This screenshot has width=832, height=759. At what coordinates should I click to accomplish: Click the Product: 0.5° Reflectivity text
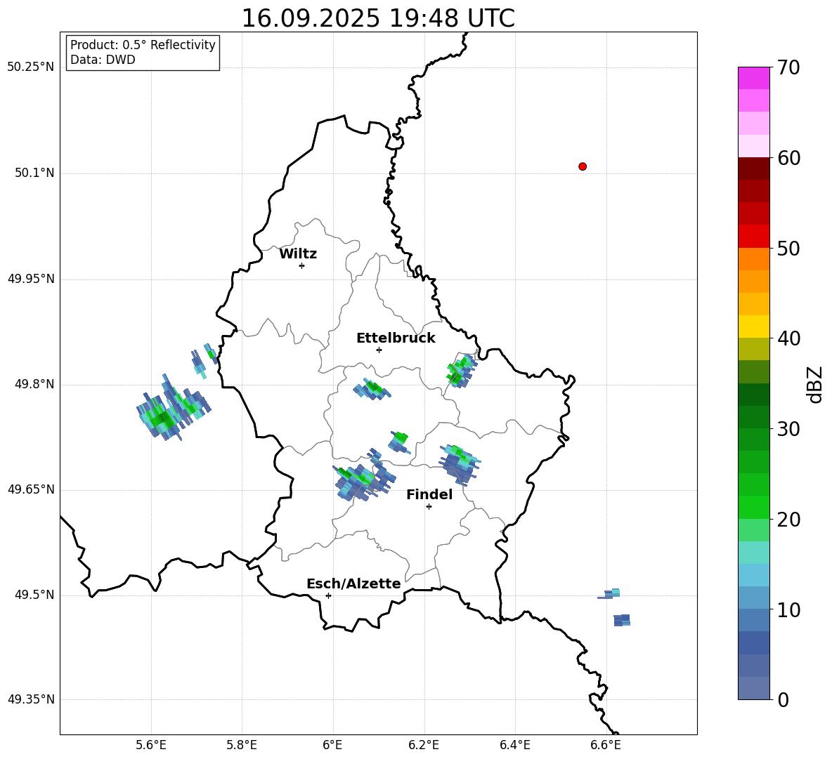[143, 45]
